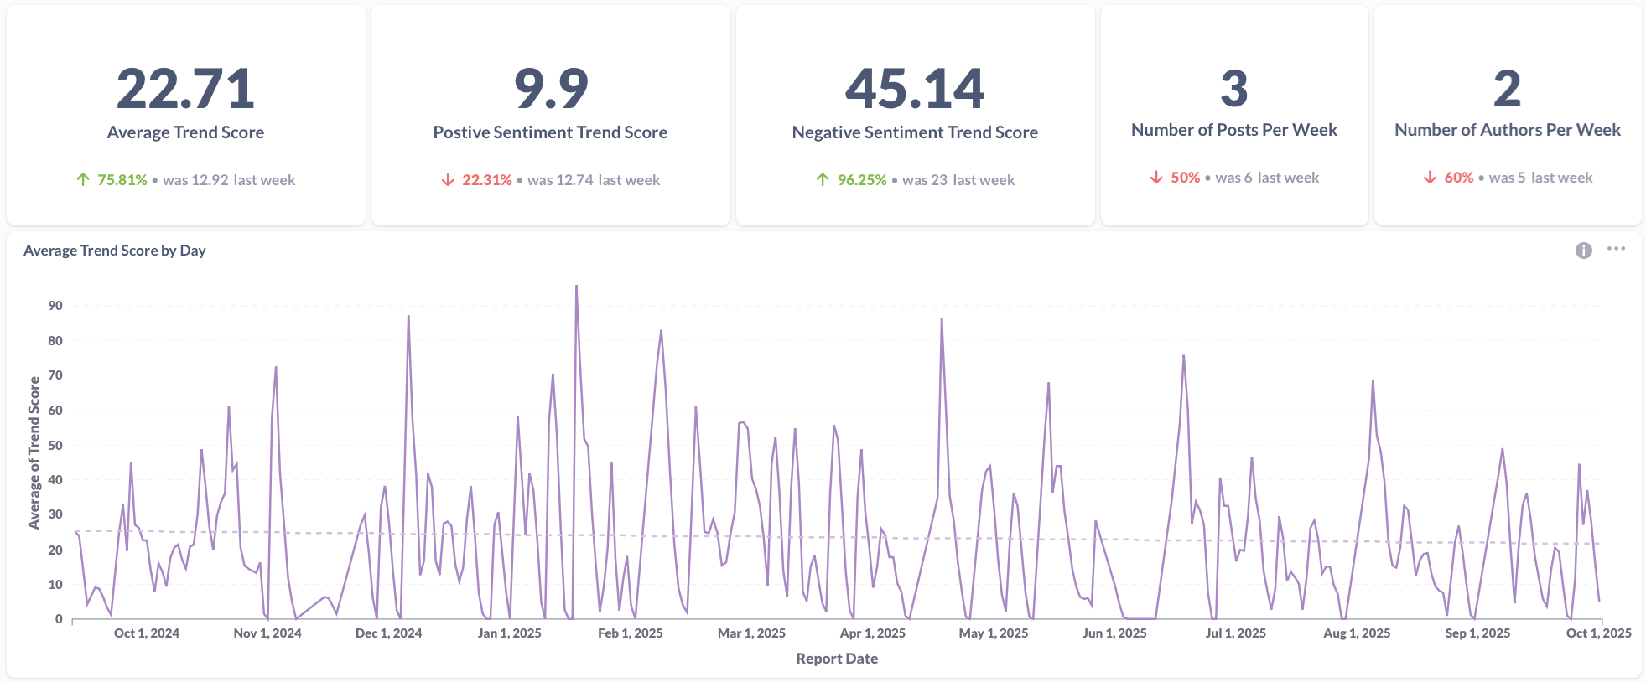This screenshot has height=682, width=1646.
Task: Open the three-dot menu for the chart
Action: (x=1616, y=249)
